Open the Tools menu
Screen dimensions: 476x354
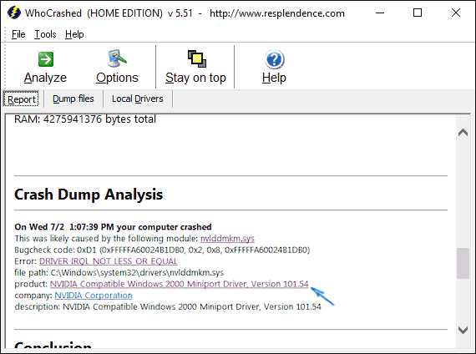[45, 34]
